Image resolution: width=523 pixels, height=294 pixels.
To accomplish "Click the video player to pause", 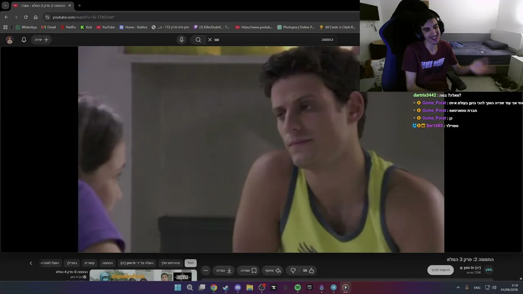I will (x=261, y=149).
